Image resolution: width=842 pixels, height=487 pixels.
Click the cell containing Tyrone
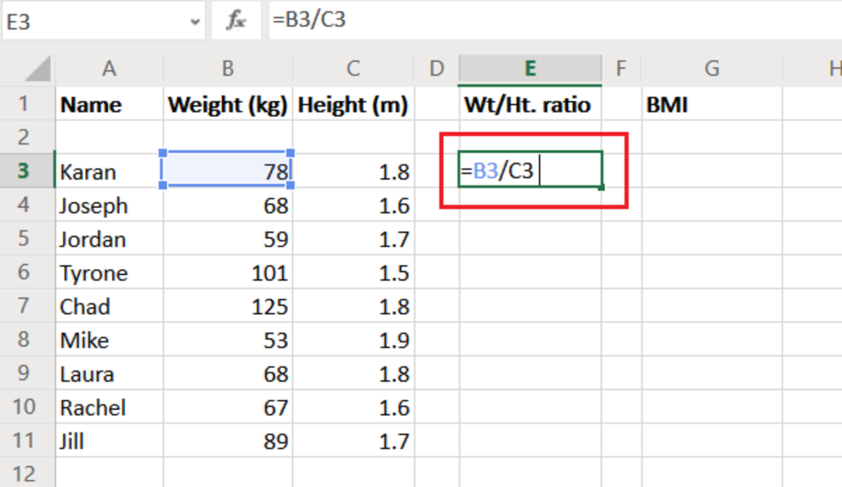pyautogui.click(x=109, y=272)
